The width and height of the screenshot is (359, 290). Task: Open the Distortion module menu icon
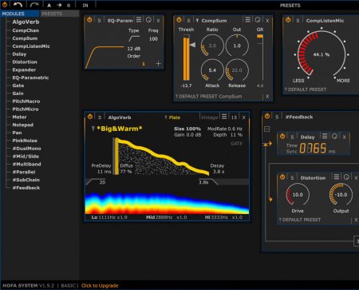(x=336, y=177)
